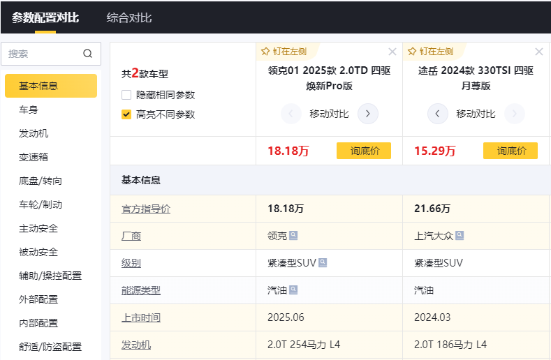Open 级别 parameter link

[131, 263]
